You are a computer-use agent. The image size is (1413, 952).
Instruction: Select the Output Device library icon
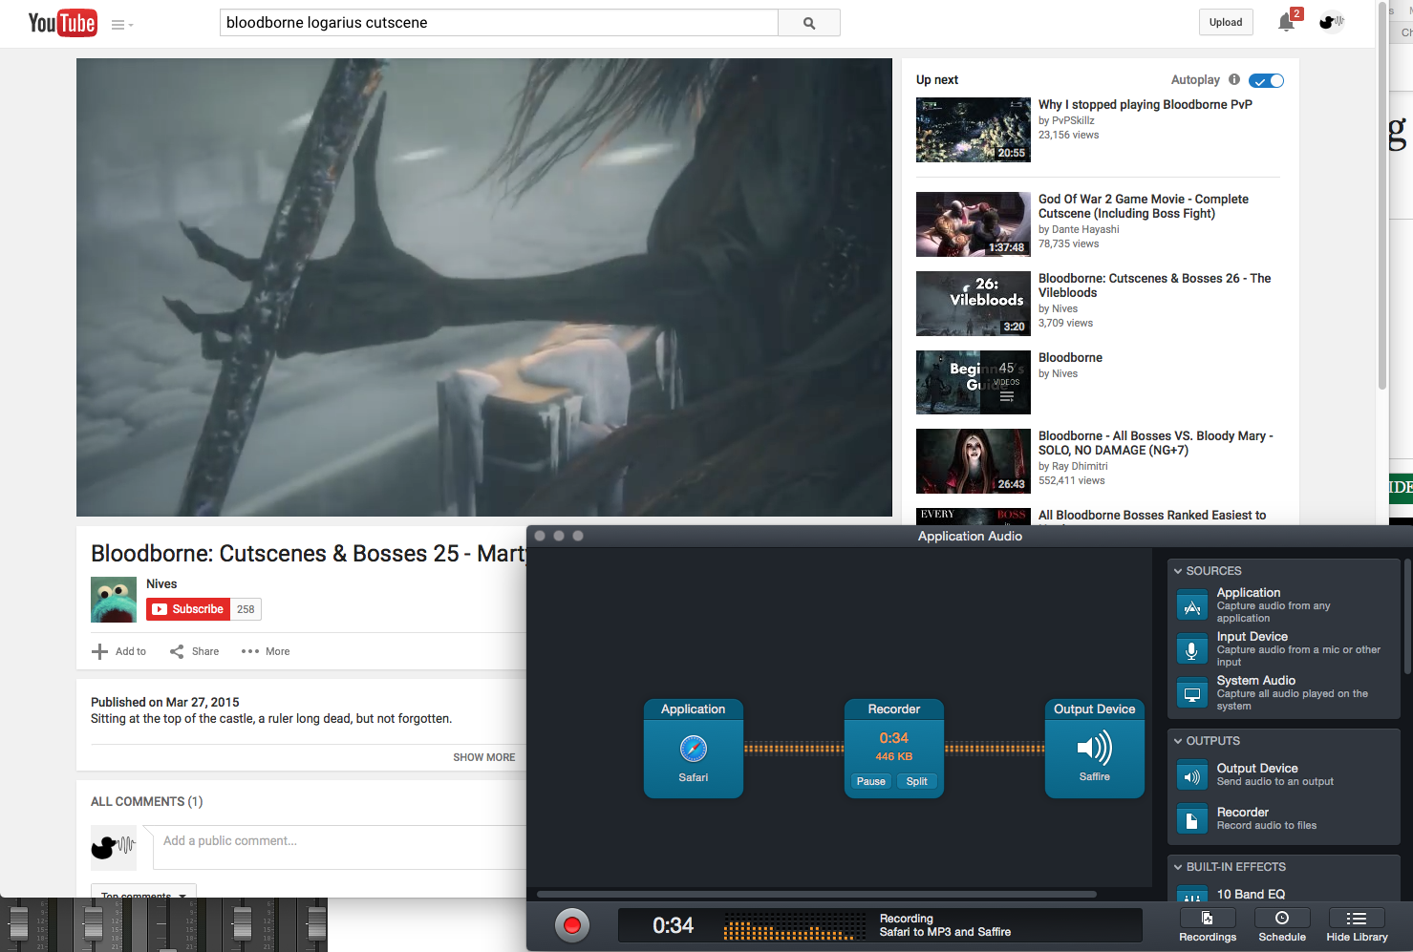click(1192, 776)
